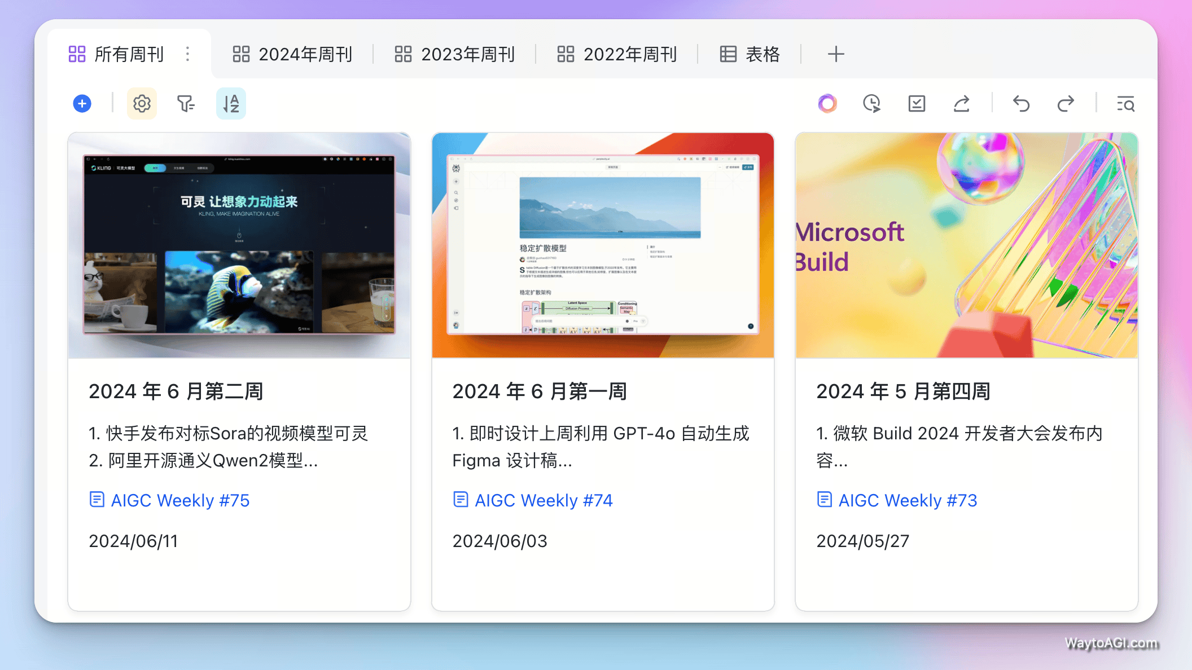Open the filter funnel icon
1192x670 pixels.
(x=186, y=104)
